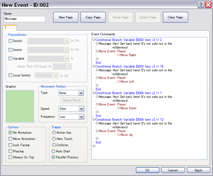
Task: Enable the first Switch precondition checkbox
Action: pos(11,41)
